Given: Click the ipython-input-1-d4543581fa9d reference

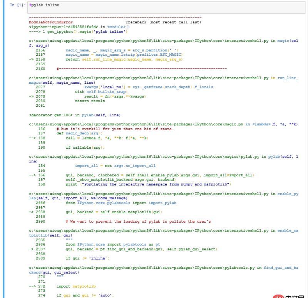Looking at the screenshot, I should [66, 27].
